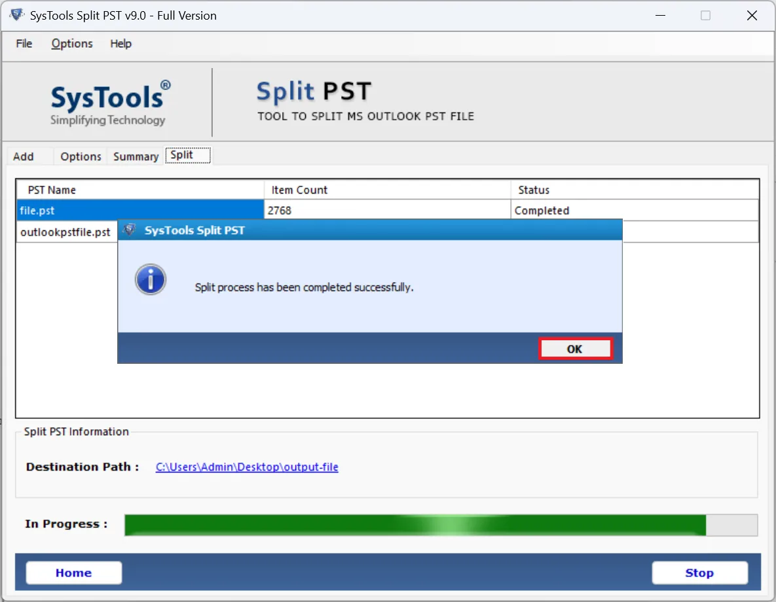Click the SysTools shield icon in dialog title

pyautogui.click(x=129, y=230)
